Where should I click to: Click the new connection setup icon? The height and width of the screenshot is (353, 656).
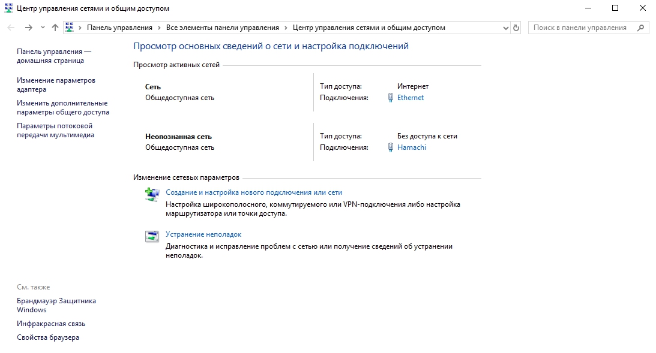click(x=152, y=194)
